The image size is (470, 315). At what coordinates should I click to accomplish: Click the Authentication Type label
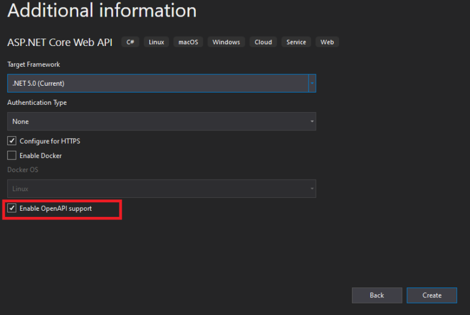tap(37, 102)
